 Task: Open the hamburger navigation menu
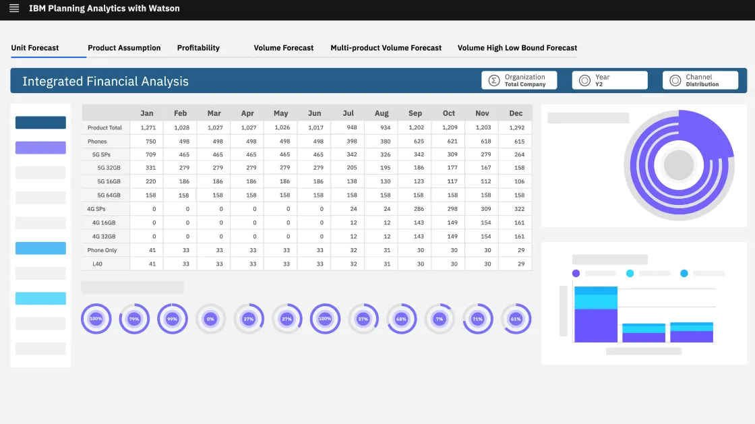(14, 8)
